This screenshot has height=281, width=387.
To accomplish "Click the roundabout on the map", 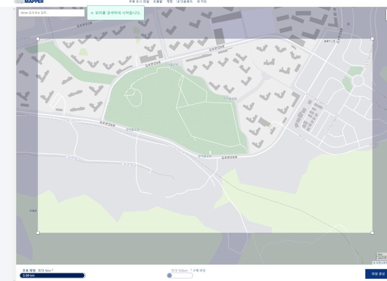I will pyautogui.click(x=358, y=81).
